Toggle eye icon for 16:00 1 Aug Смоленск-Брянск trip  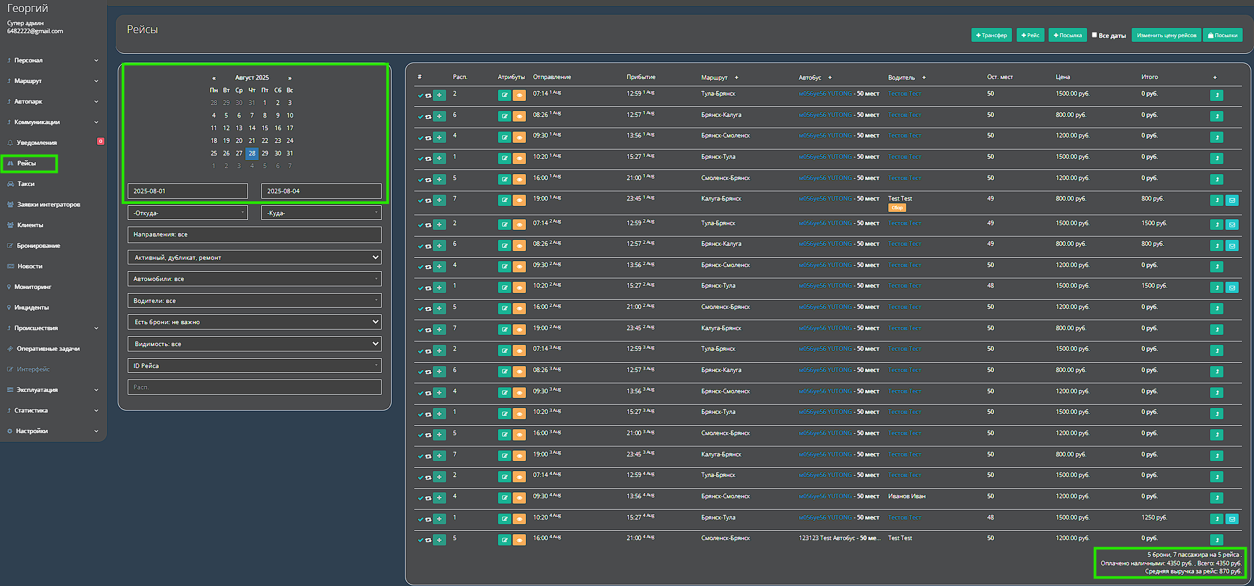(519, 179)
